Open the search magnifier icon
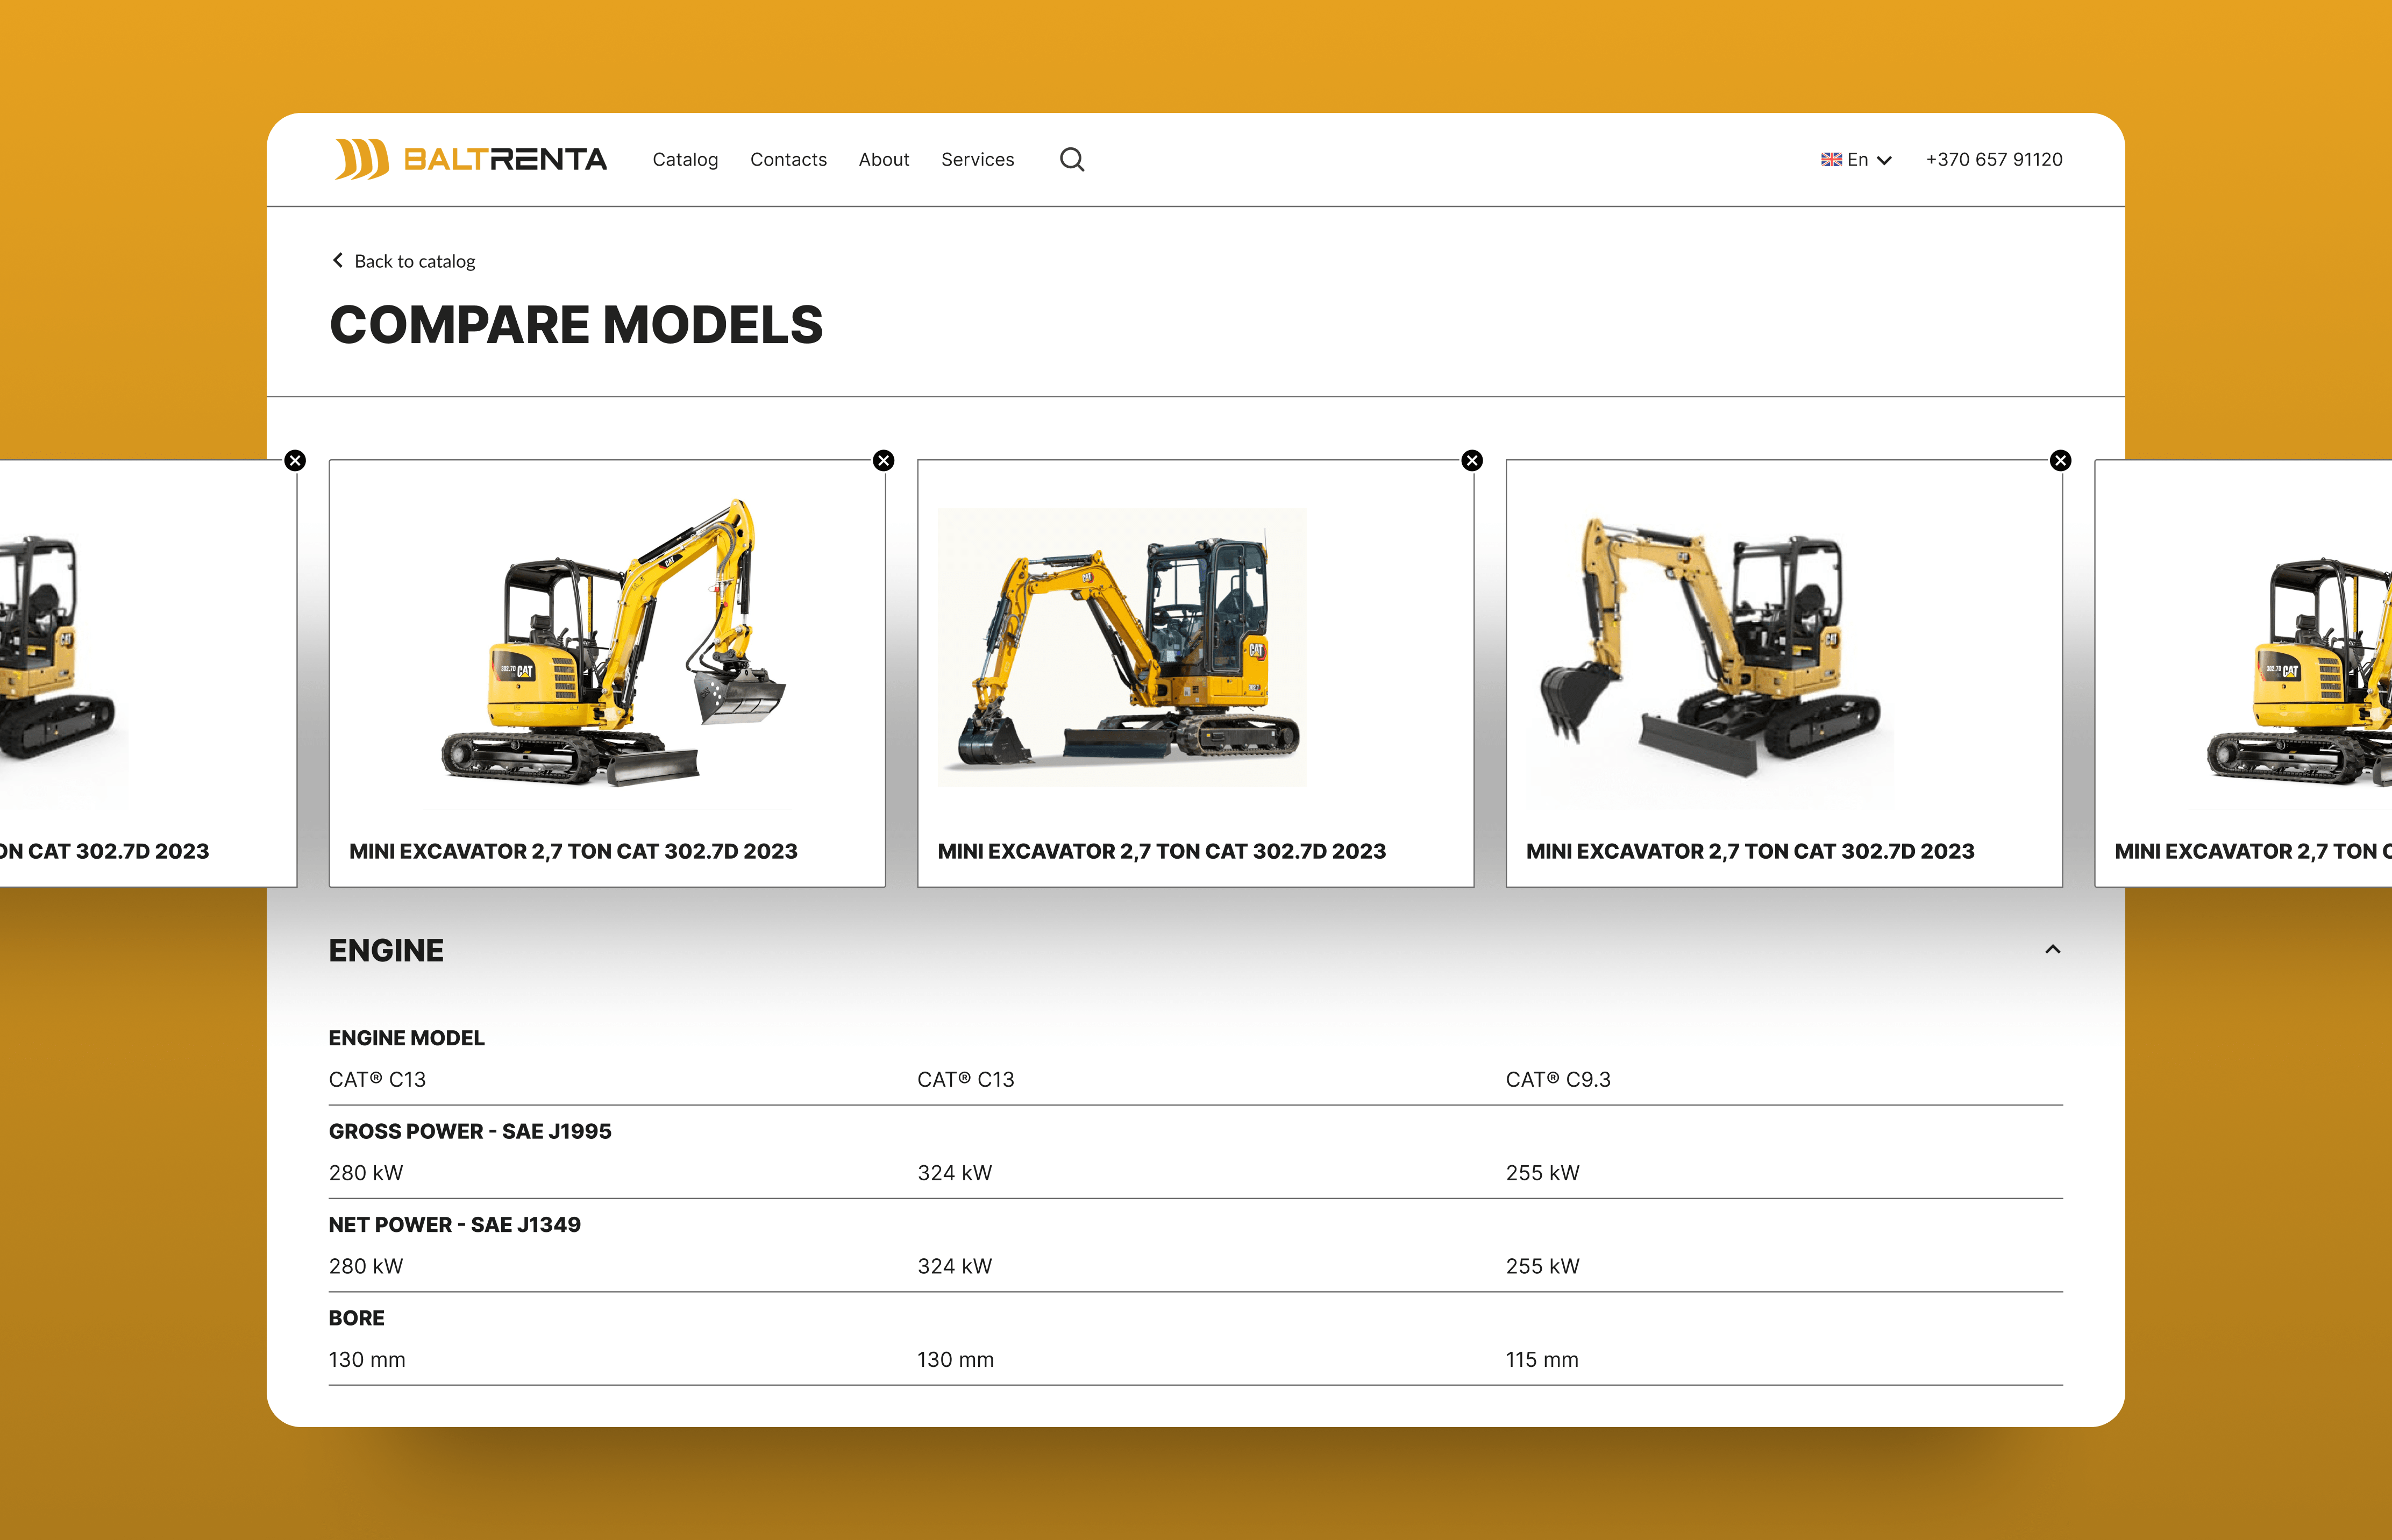The height and width of the screenshot is (1540, 2392). pyautogui.click(x=1072, y=159)
